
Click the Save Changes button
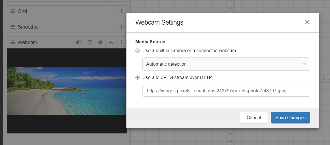[290, 118]
